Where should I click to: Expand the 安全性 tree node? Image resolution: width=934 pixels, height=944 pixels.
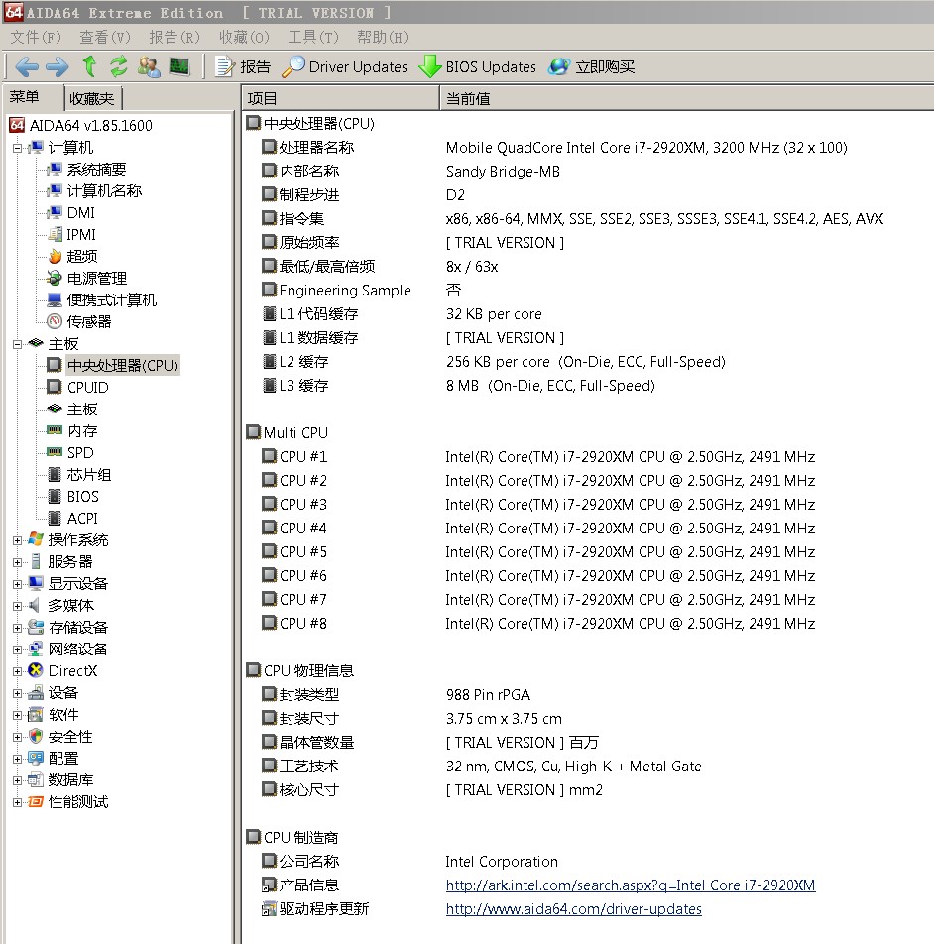click(x=18, y=737)
